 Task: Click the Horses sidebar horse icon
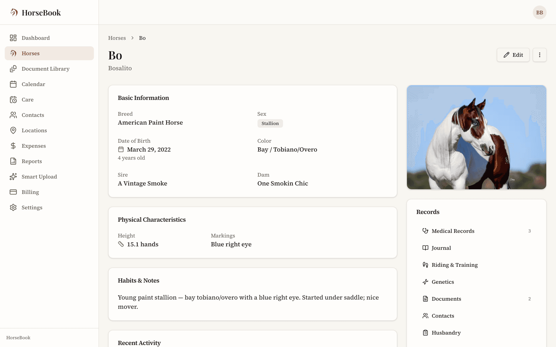tap(13, 53)
